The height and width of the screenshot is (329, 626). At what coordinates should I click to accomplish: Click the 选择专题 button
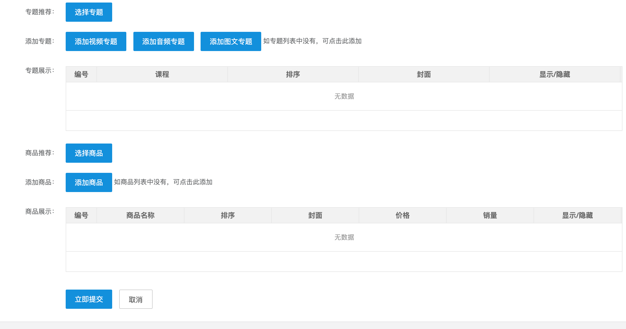click(89, 12)
